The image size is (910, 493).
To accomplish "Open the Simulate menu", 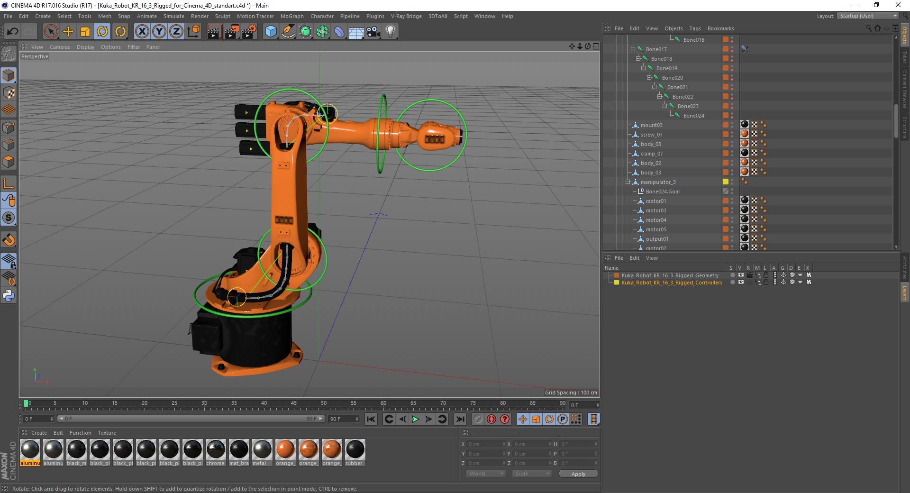I will (174, 16).
